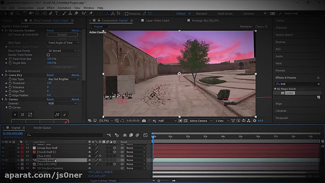325x183 pixels.
Task: Click the timeline zoom slider handle
Action: coord(159,181)
